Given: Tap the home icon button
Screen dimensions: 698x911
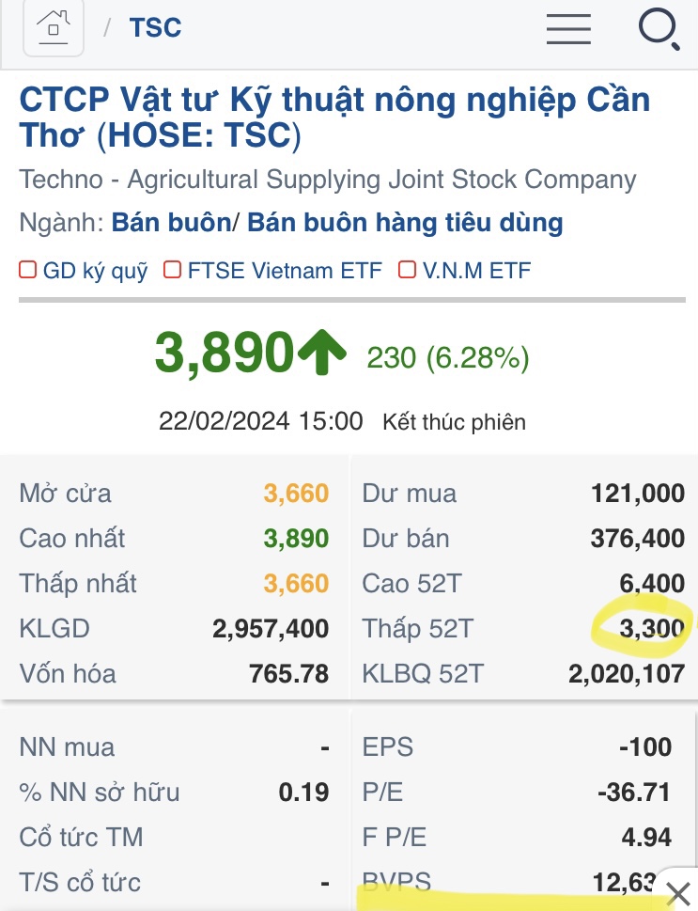Looking at the screenshot, I should [53, 28].
